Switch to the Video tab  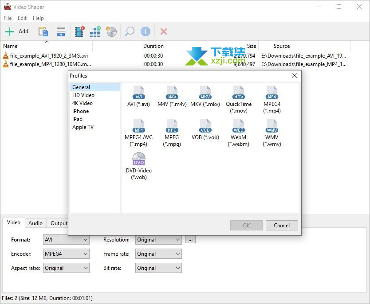14,222
